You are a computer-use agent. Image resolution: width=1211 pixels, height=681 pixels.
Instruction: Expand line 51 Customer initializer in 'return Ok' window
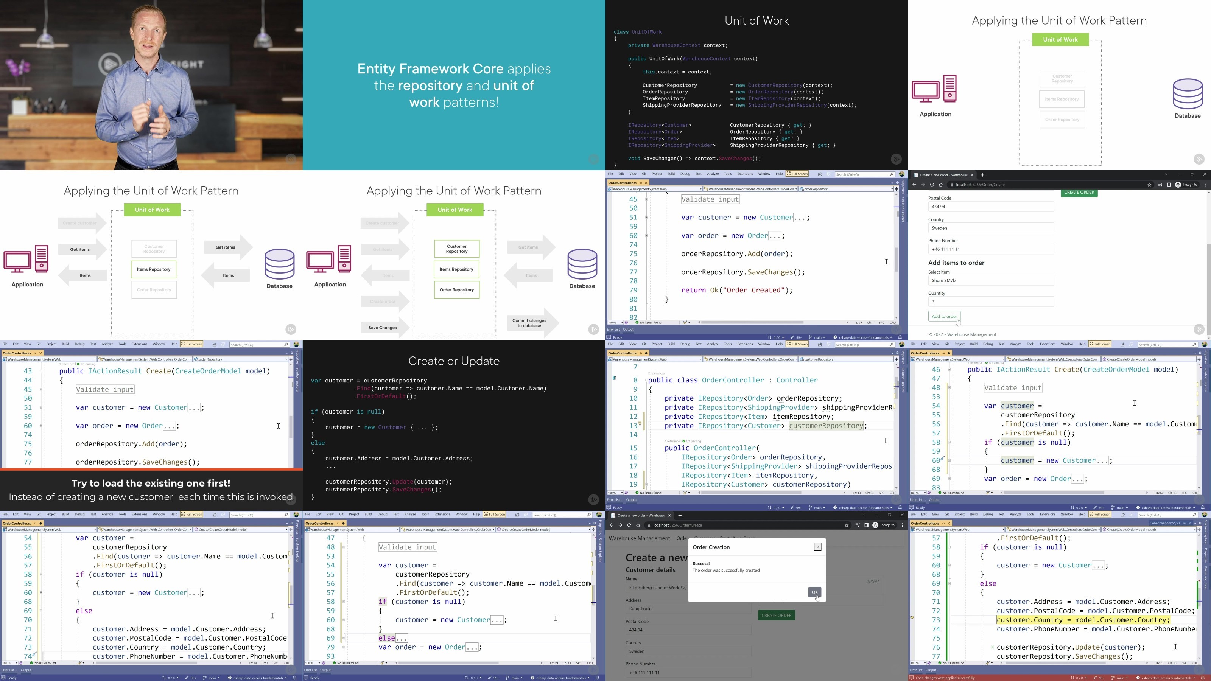(x=646, y=217)
